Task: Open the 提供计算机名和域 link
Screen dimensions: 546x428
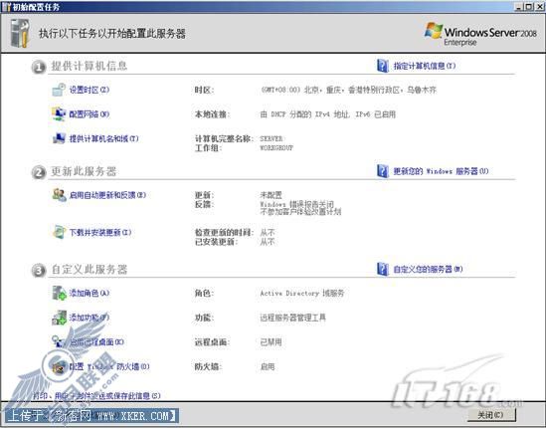Action: [x=103, y=138]
